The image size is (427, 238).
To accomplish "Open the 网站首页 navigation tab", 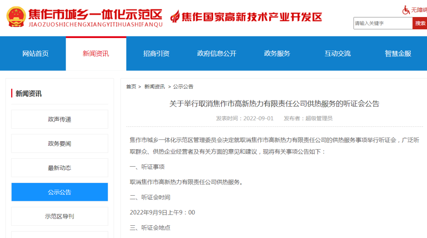I will (36, 54).
